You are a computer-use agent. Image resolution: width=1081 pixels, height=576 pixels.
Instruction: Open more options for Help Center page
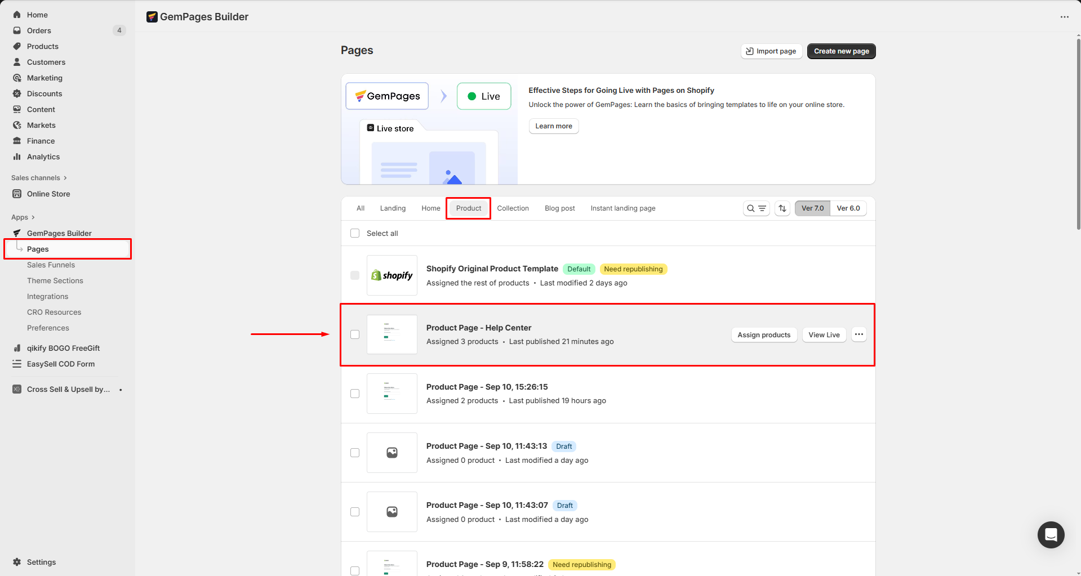click(x=858, y=334)
